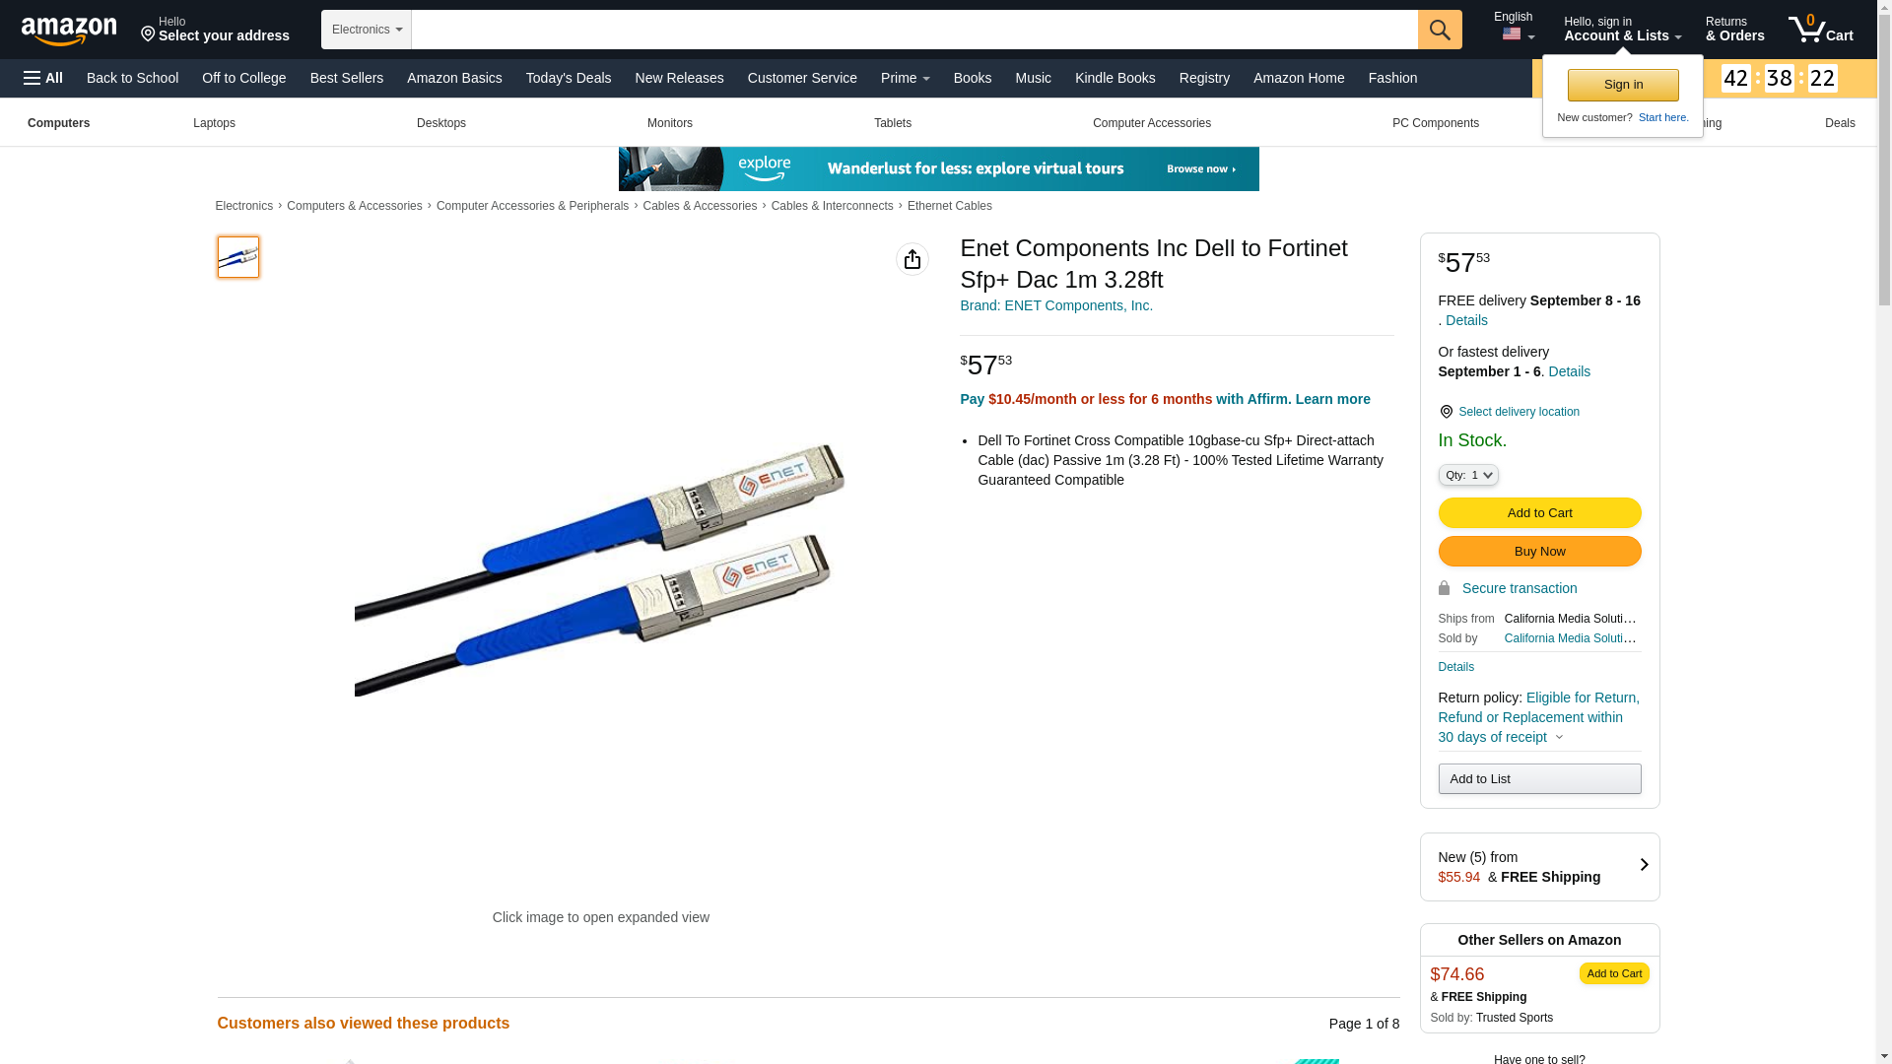The image size is (1892, 1064).
Task: Click the US flag language selector
Action: pos(1517,34)
